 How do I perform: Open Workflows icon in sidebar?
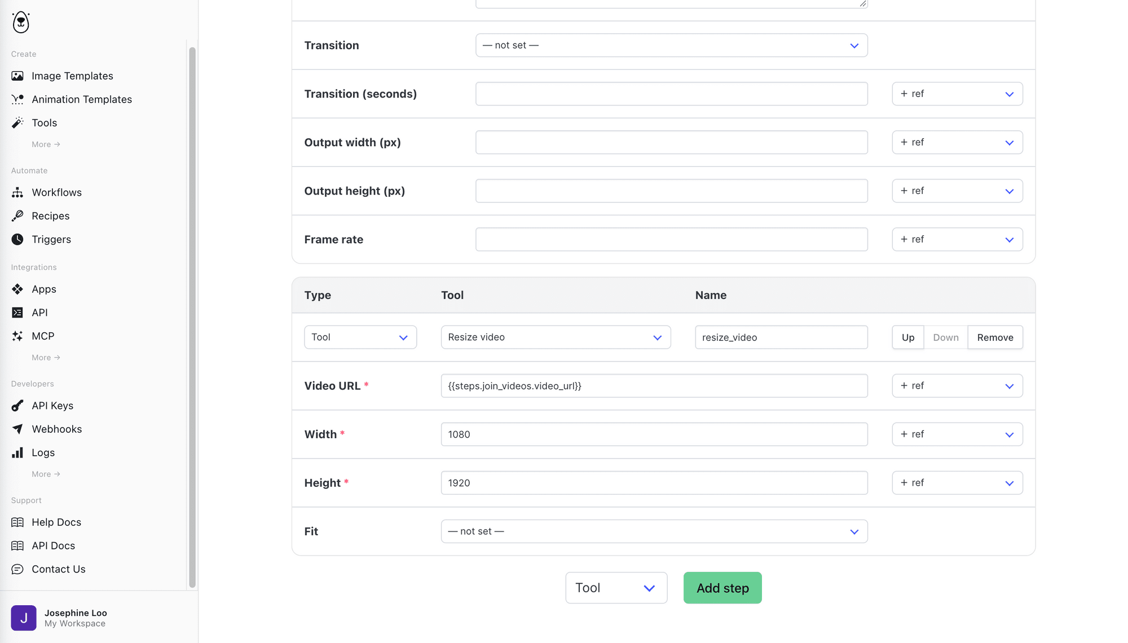[17, 192]
